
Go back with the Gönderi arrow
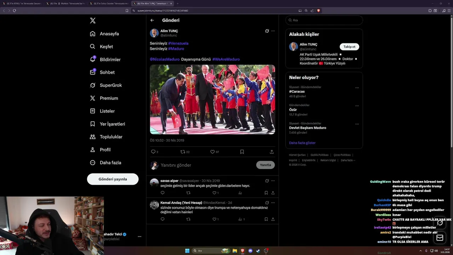152,20
